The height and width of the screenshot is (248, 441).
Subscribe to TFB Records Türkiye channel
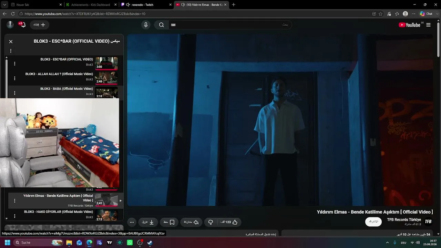(373, 221)
